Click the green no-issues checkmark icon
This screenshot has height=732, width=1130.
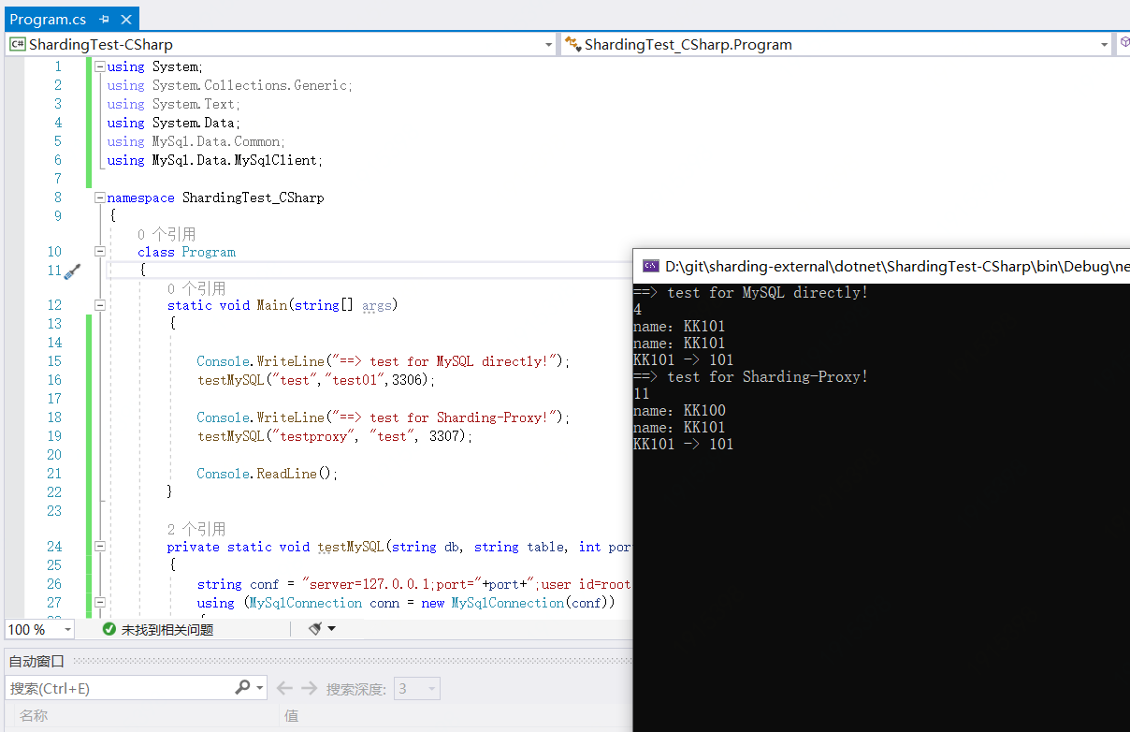click(x=108, y=630)
